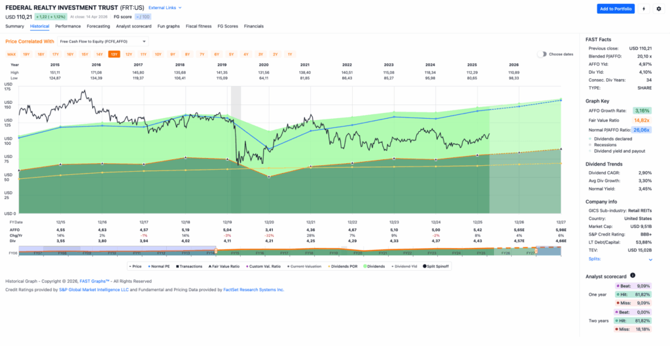The image size is (670, 346).
Task: Expand the Splits section
Action: pyautogui.click(x=597, y=259)
